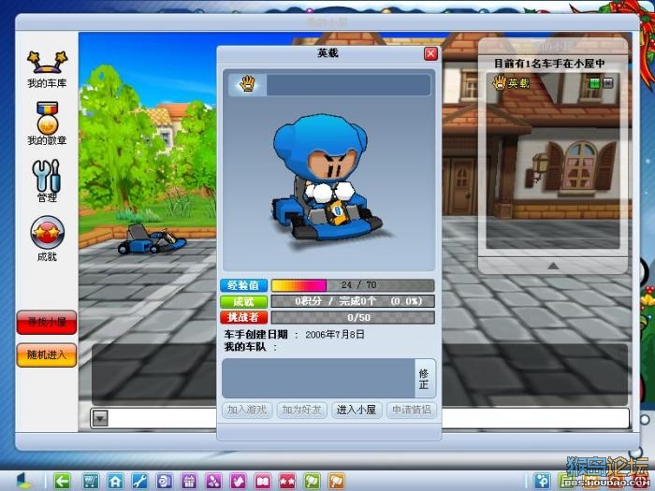Viewport: 655px width, 491px height.
Task: Click the purple fan-shaped icon in bottom bar
Action: (213, 482)
